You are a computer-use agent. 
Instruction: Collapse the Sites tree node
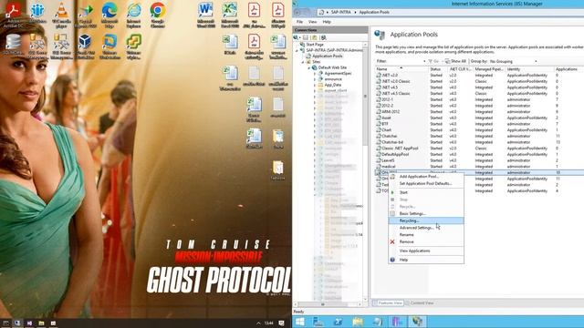coord(303,62)
